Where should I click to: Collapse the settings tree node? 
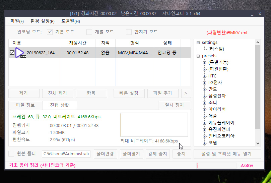point(198,43)
